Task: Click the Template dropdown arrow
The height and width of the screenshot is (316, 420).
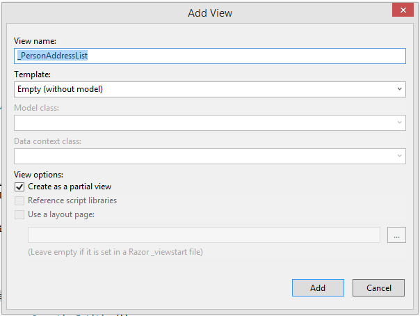Action: coord(400,89)
